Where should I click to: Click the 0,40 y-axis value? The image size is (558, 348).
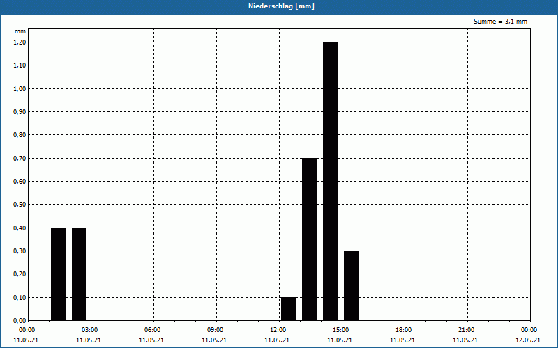point(20,228)
